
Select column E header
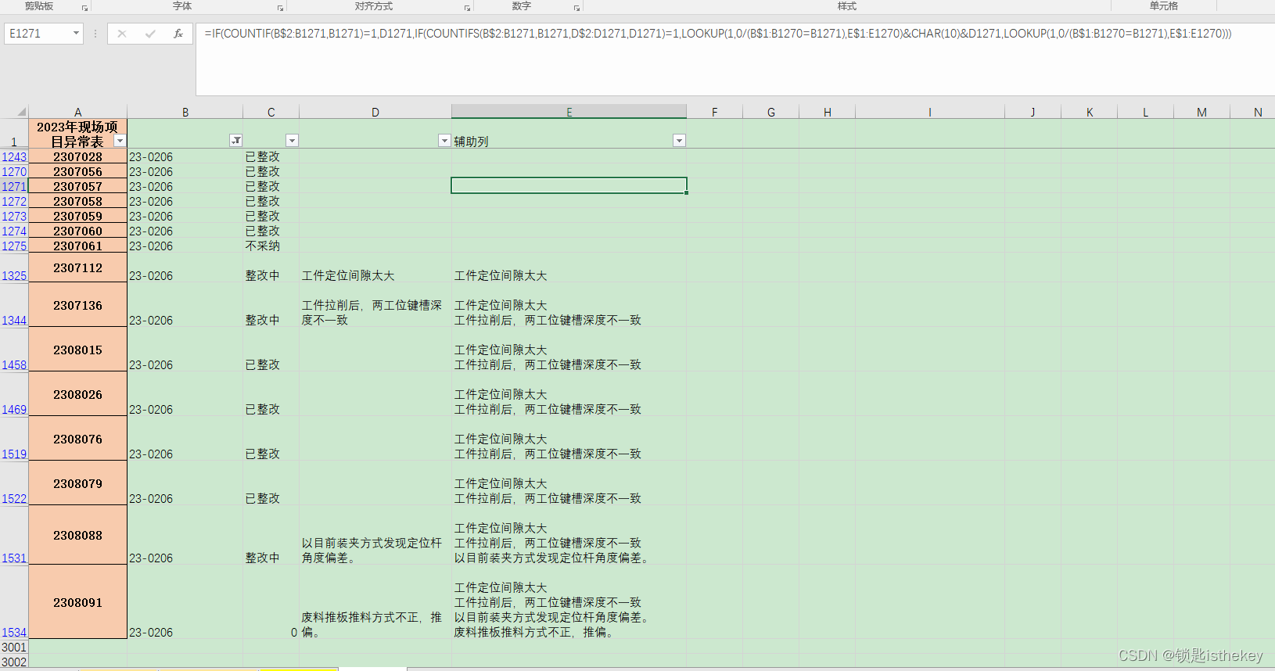[x=569, y=112]
